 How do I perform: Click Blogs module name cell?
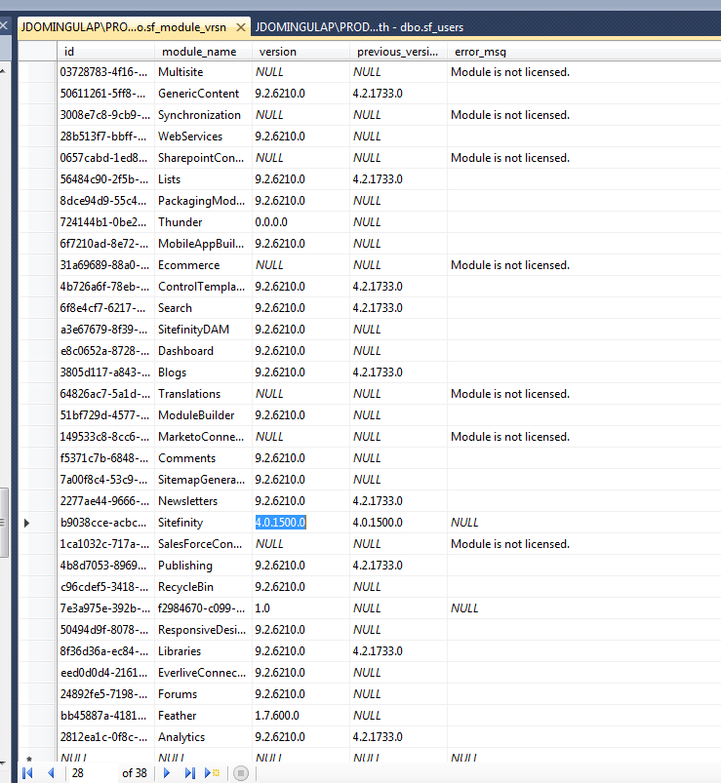[x=203, y=372]
